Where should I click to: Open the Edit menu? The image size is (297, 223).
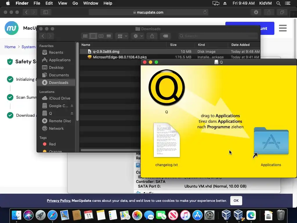pyautogui.click(x=49, y=3)
